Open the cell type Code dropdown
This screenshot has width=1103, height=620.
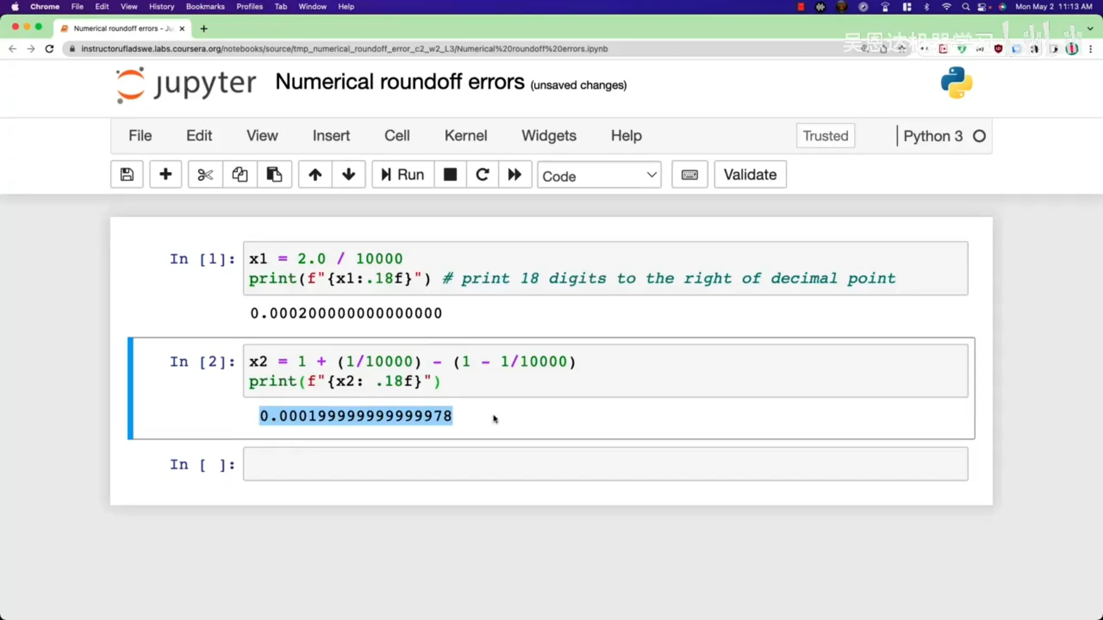coord(599,175)
